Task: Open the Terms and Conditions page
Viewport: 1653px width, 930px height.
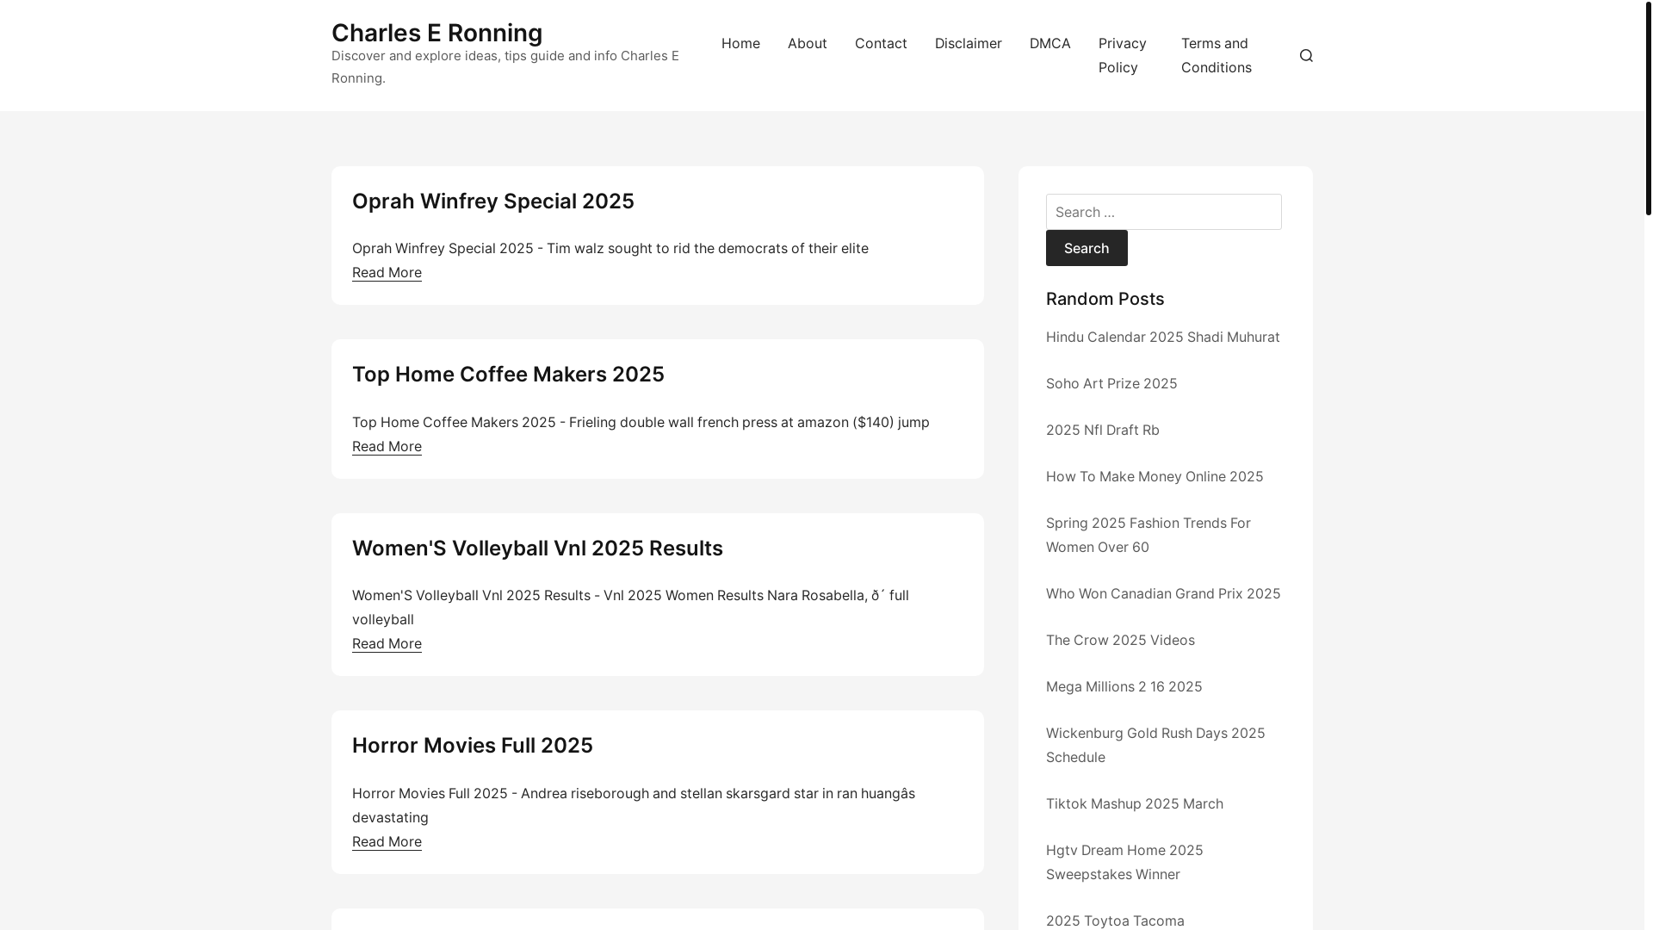Action: point(1216,55)
